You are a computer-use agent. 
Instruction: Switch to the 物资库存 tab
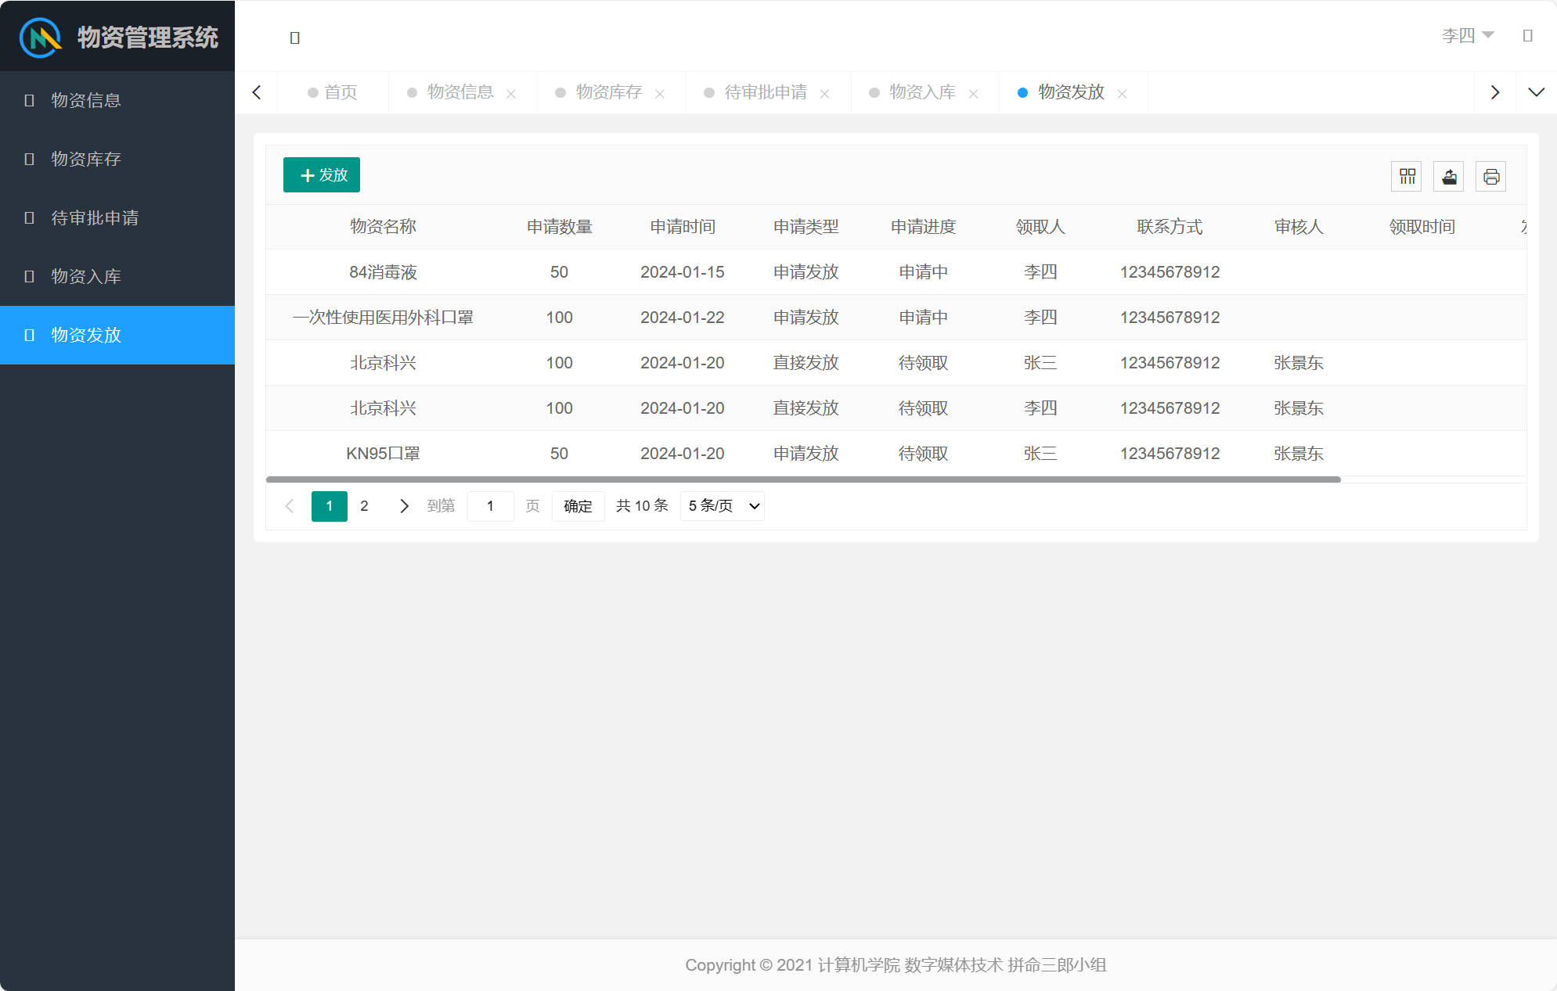pyautogui.click(x=608, y=92)
